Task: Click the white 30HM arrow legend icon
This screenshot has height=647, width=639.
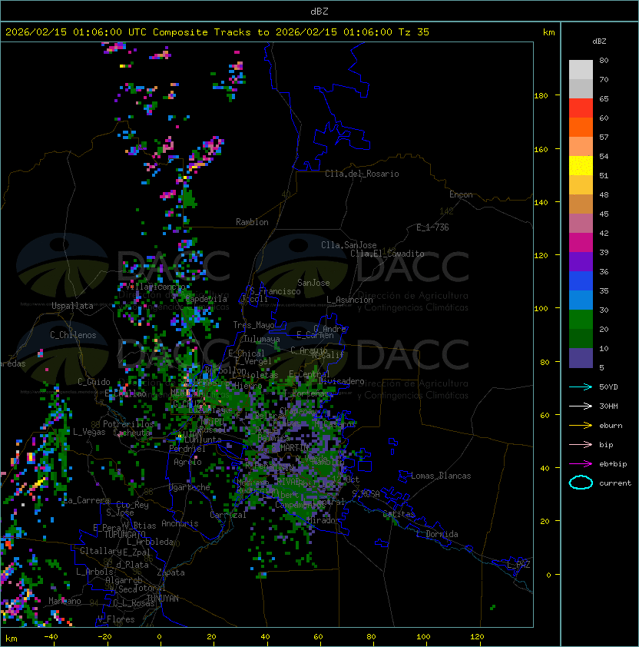Action: (x=581, y=406)
